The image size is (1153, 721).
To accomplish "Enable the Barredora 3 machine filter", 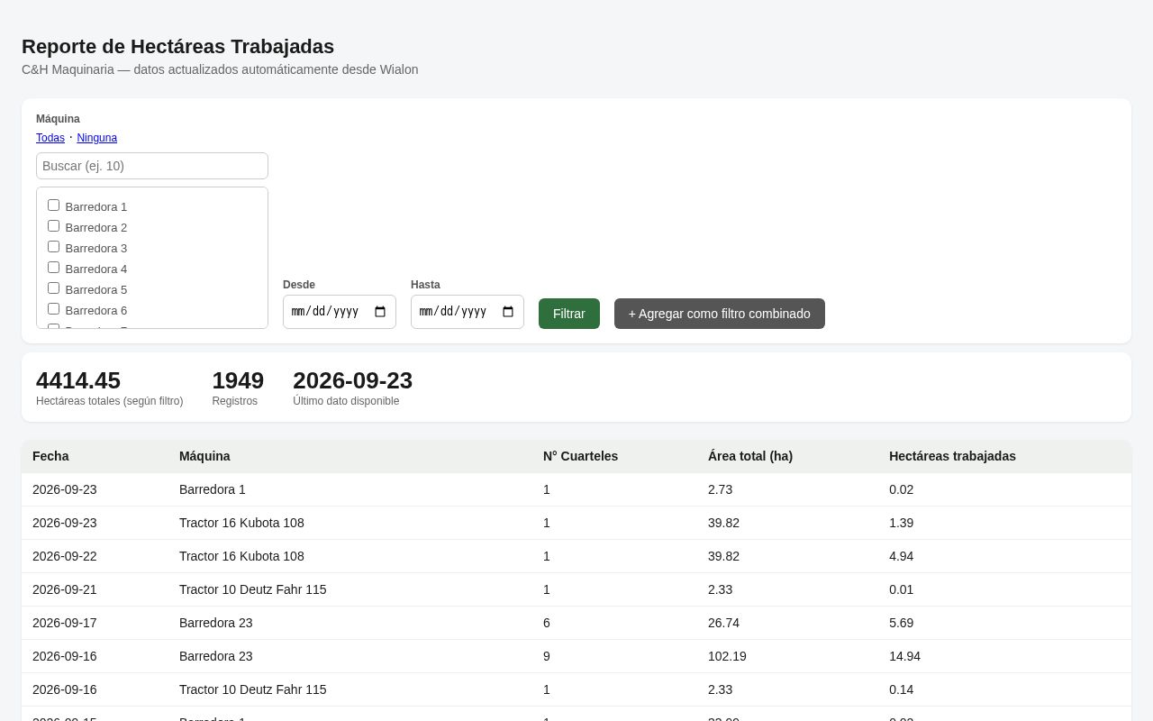I will (x=53, y=247).
